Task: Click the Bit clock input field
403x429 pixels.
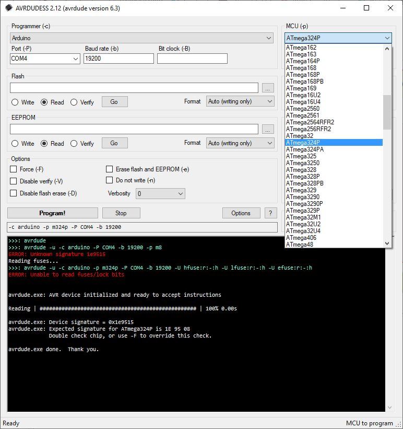Action: click(x=192, y=59)
